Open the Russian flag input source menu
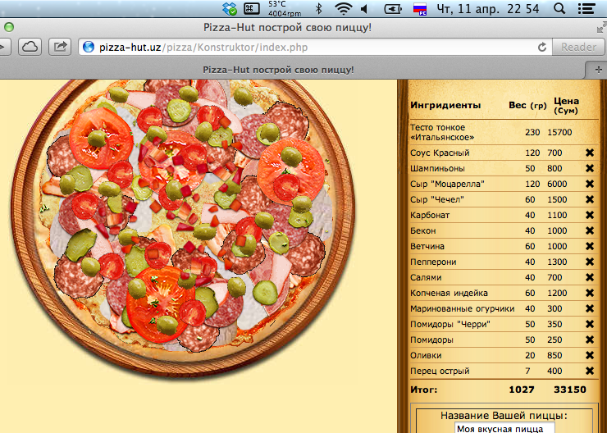This screenshot has height=433, width=607. point(420,8)
